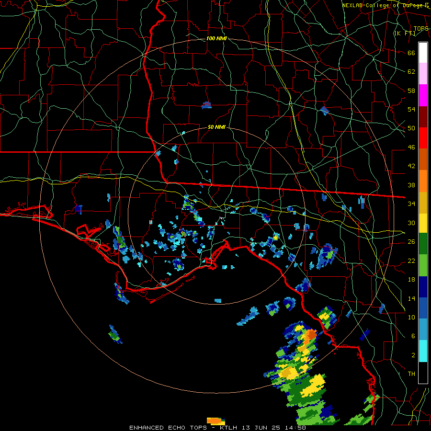Screen dimensions: 431x431
Task: Select the 30 scale label
Action: [411, 223]
